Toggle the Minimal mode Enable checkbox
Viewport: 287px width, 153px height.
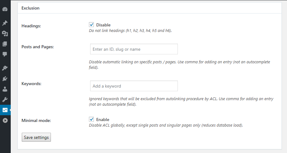[x=91, y=119]
